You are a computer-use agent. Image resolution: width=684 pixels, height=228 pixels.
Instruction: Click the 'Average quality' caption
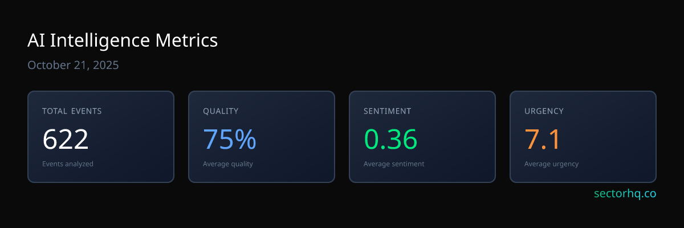pyautogui.click(x=228, y=164)
